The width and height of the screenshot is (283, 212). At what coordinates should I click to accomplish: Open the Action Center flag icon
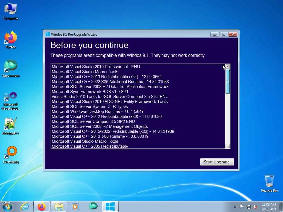[242, 206]
